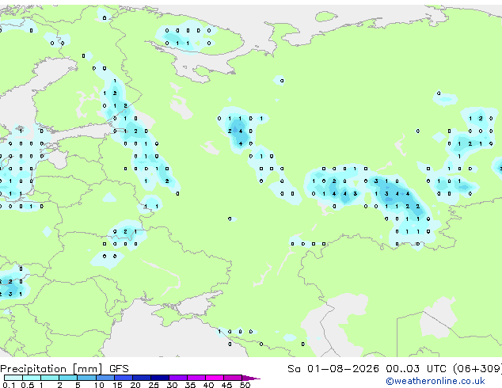Click the 'Precipitation [mm]' title text
The image size is (502, 388).
pyautogui.click(x=51, y=369)
